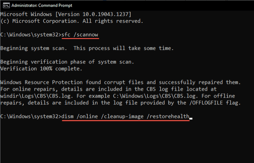The width and height of the screenshot is (254, 163).
Task: Click the system32 prompt before dism
Action: tap(30, 116)
